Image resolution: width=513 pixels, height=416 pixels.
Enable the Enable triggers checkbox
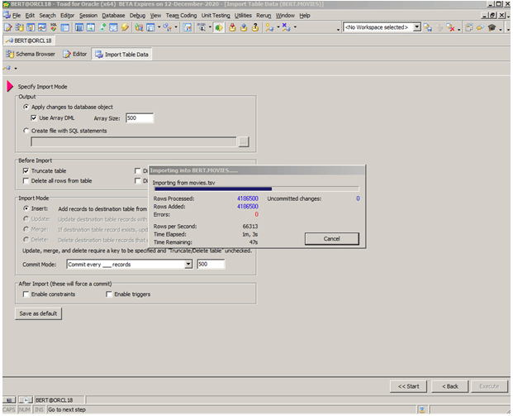(108, 294)
